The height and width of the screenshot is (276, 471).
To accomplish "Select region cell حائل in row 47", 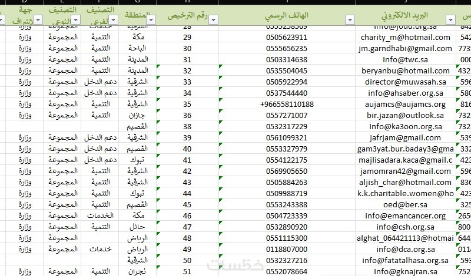I will tap(138, 227).
